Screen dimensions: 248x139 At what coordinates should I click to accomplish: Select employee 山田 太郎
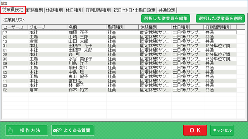coord(78,41)
